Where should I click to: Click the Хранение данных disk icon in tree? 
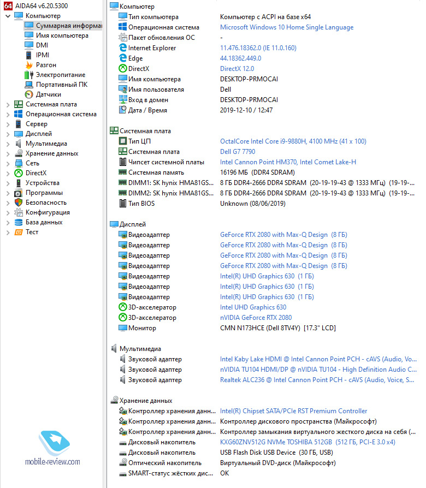[19, 153]
